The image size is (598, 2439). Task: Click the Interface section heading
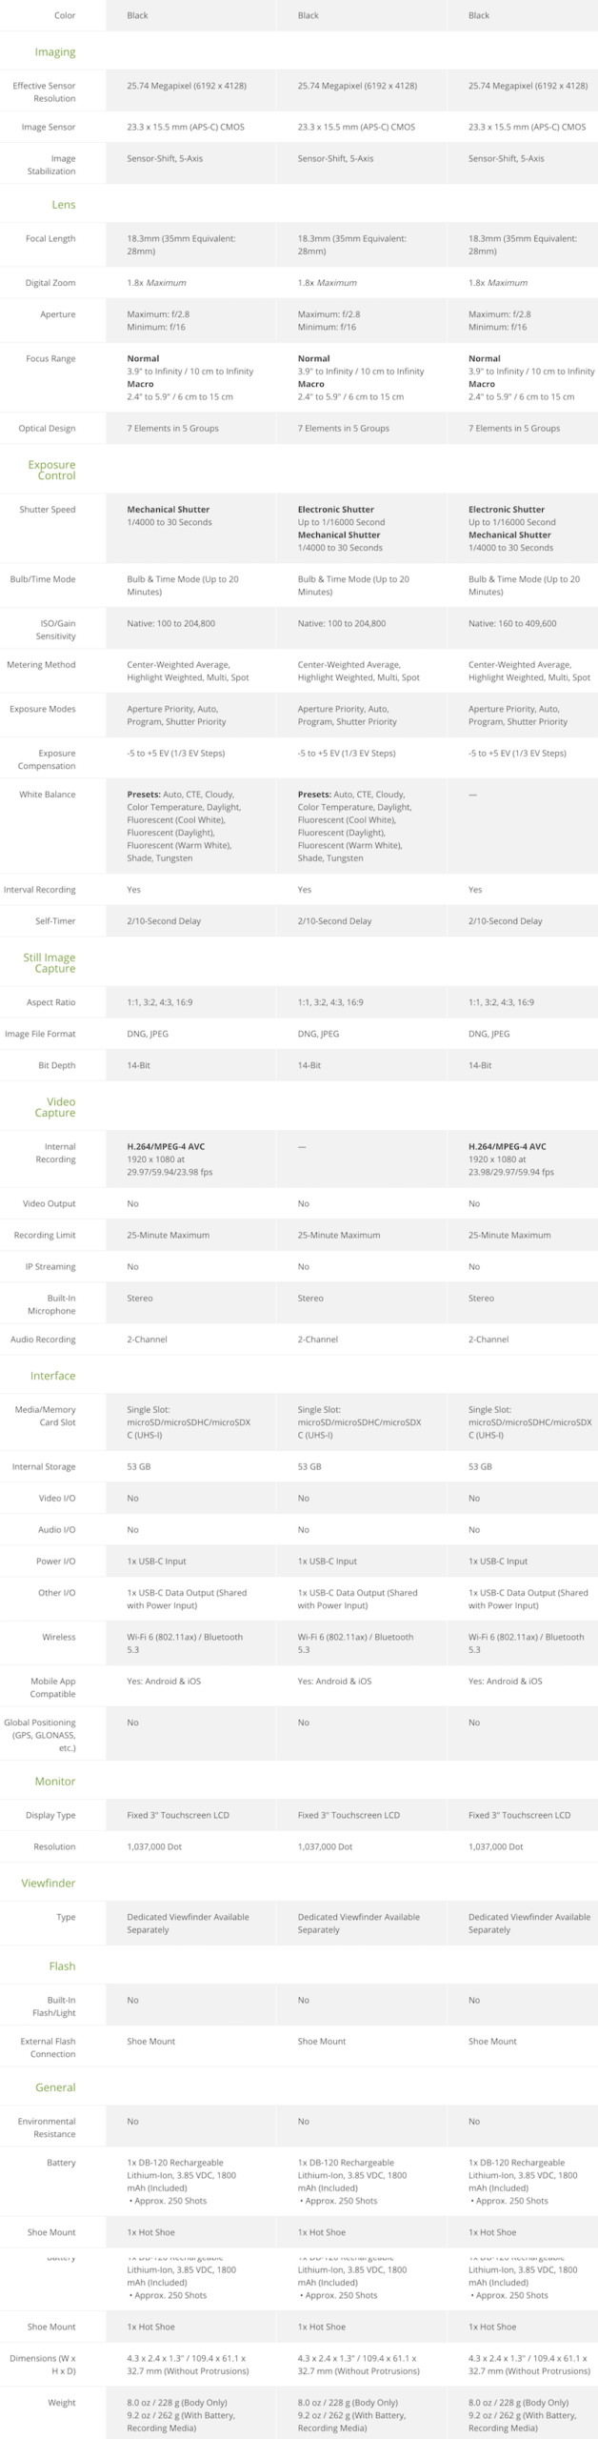point(52,1376)
